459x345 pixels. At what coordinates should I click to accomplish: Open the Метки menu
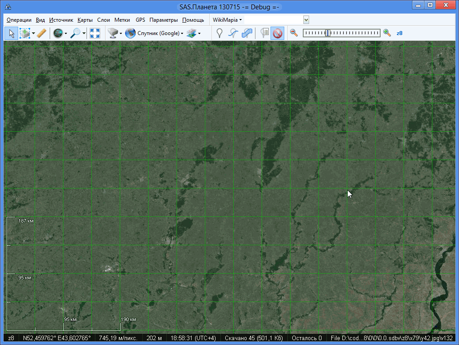(122, 20)
